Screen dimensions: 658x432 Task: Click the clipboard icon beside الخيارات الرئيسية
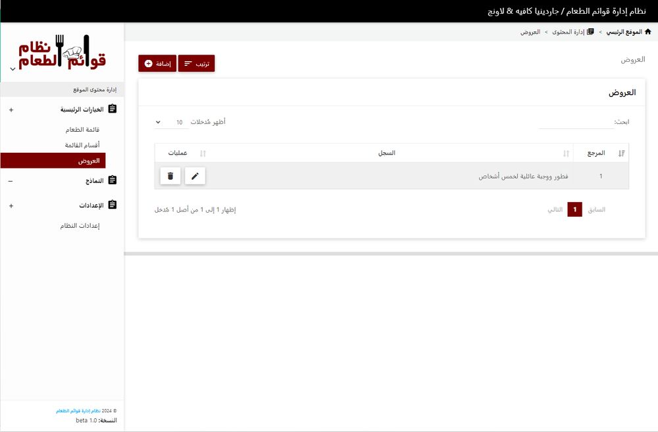point(112,109)
